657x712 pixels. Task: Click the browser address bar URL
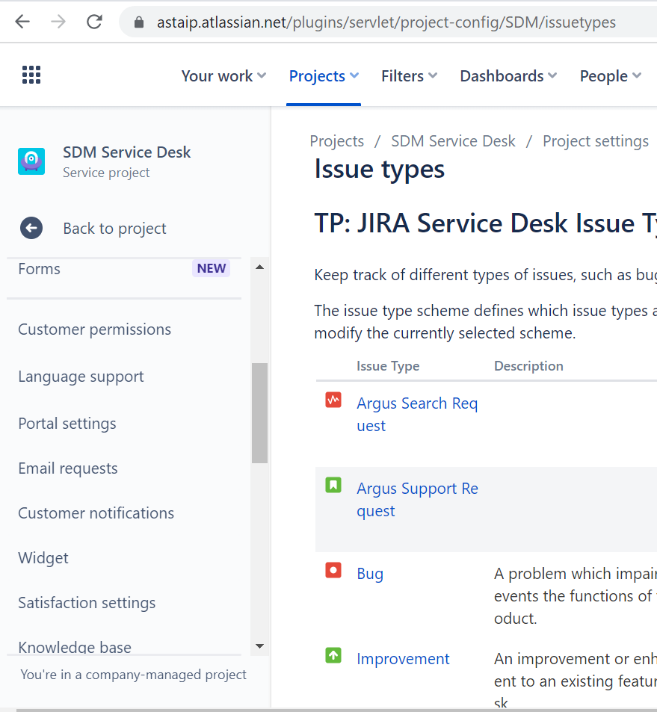(x=386, y=22)
